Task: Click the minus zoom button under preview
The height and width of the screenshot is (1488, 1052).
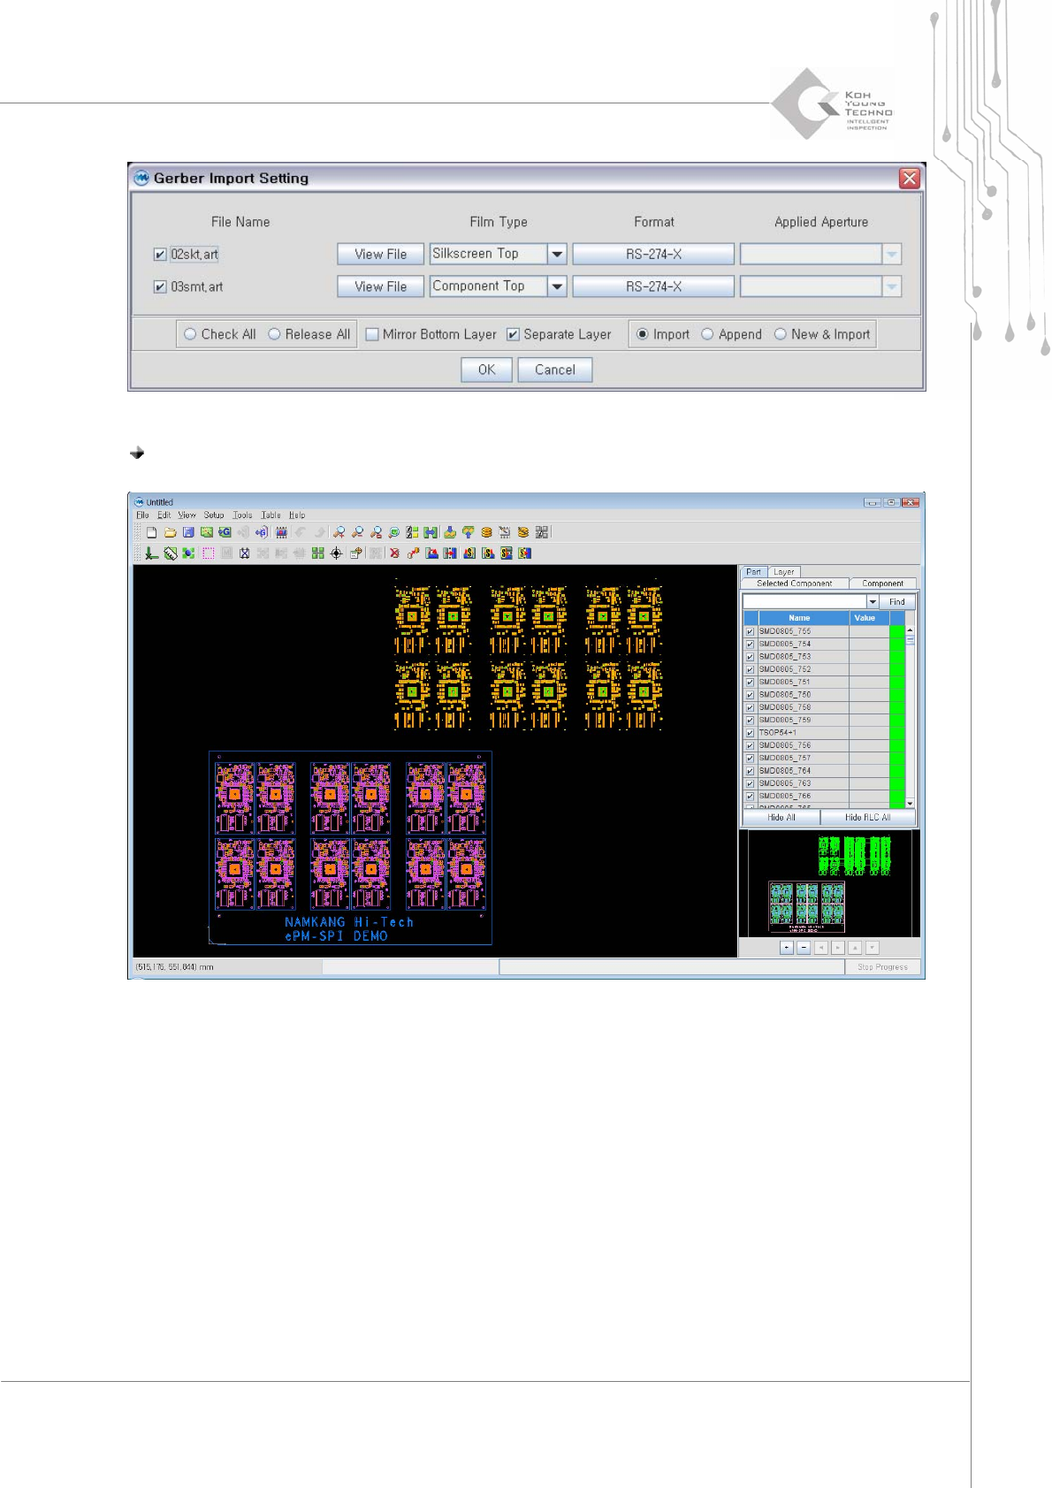Action: 804,947
